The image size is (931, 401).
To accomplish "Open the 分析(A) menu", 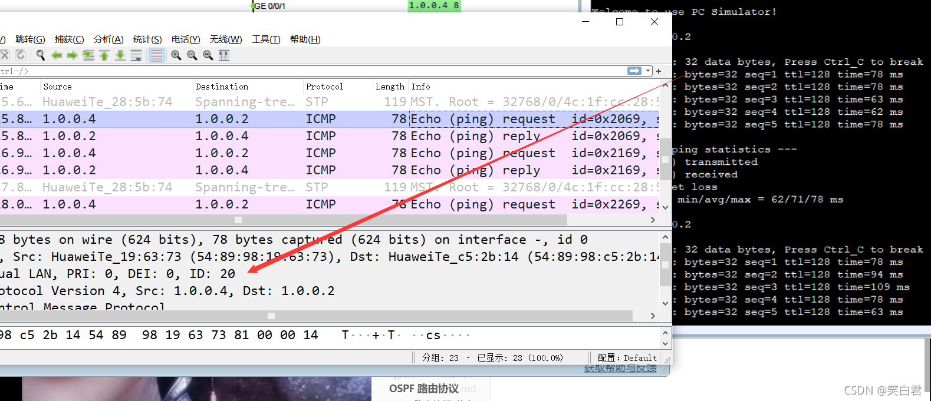I will point(108,39).
